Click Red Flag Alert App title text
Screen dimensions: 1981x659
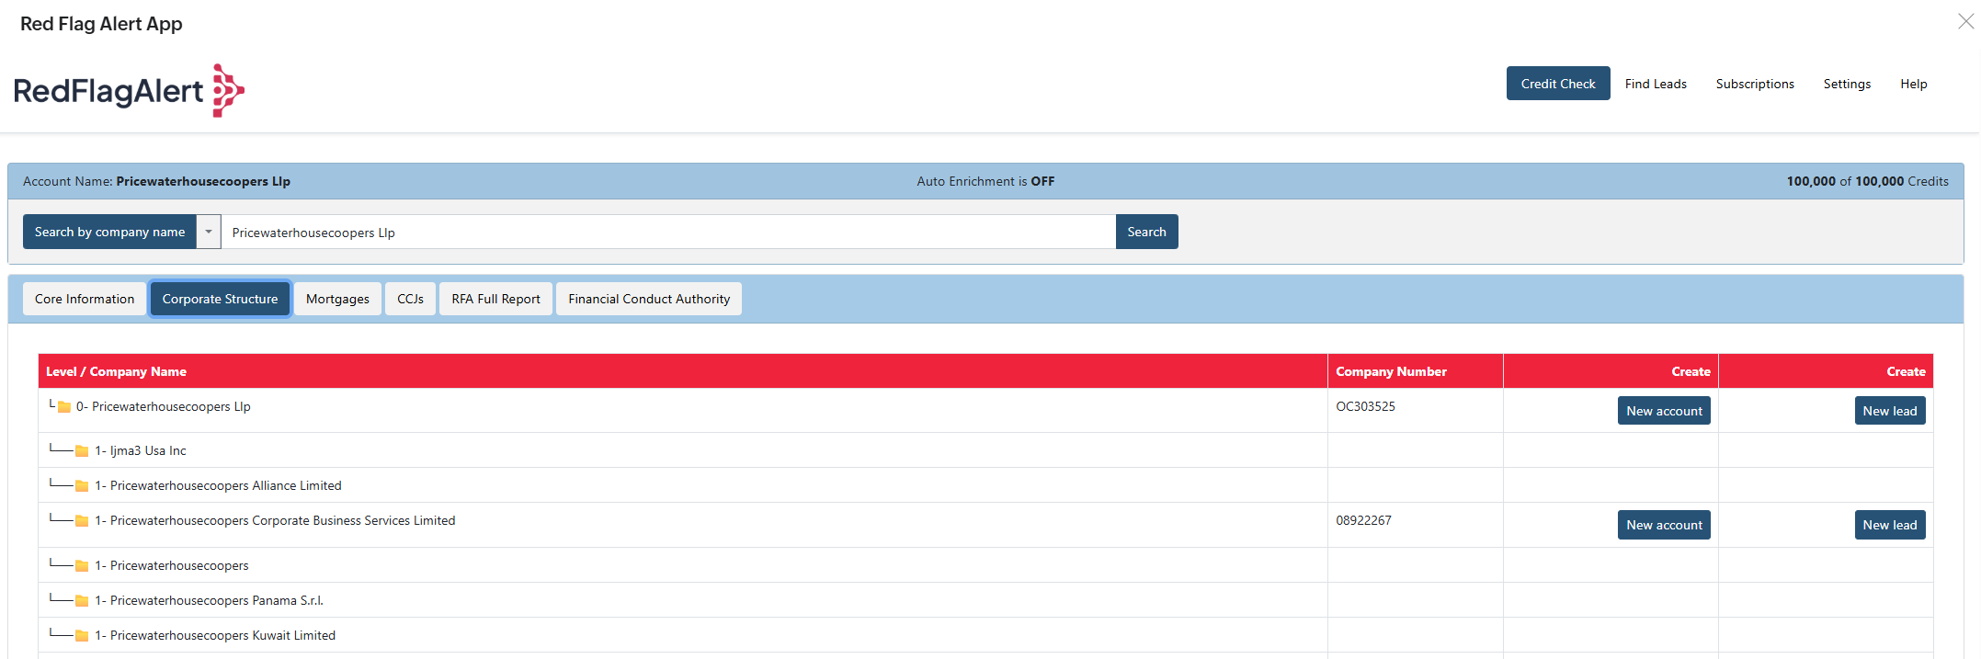[x=101, y=24]
